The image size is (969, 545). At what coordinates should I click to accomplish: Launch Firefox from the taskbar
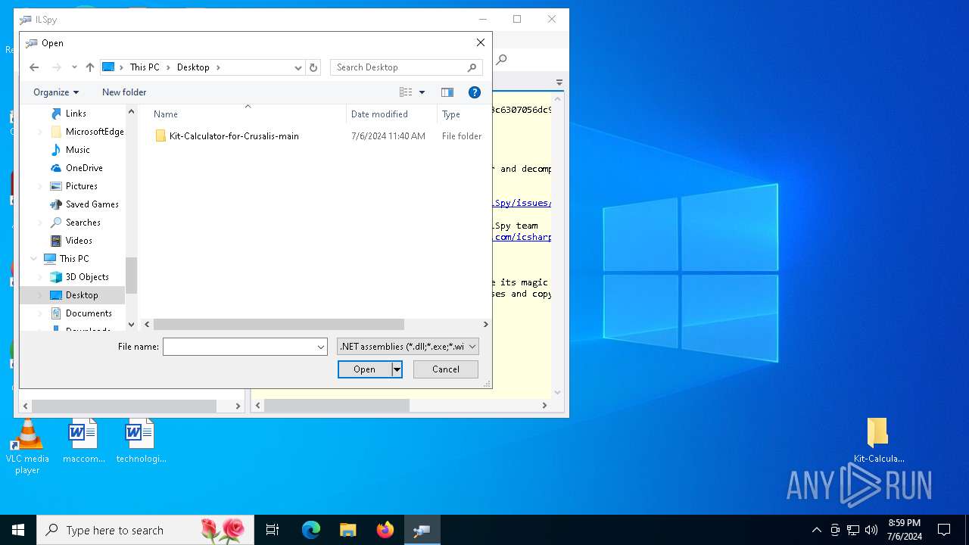(385, 530)
